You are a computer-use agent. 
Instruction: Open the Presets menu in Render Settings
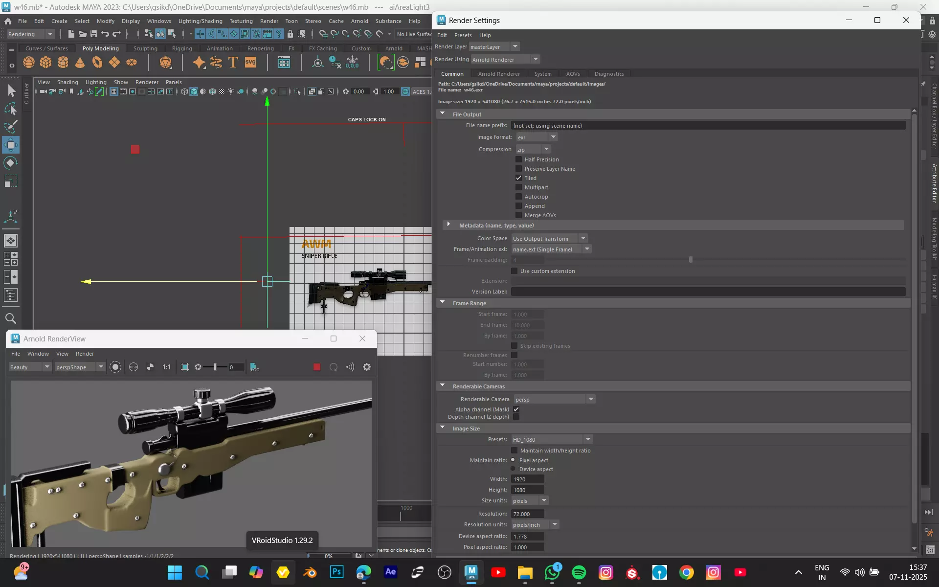pyautogui.click(x=463, y=35)
